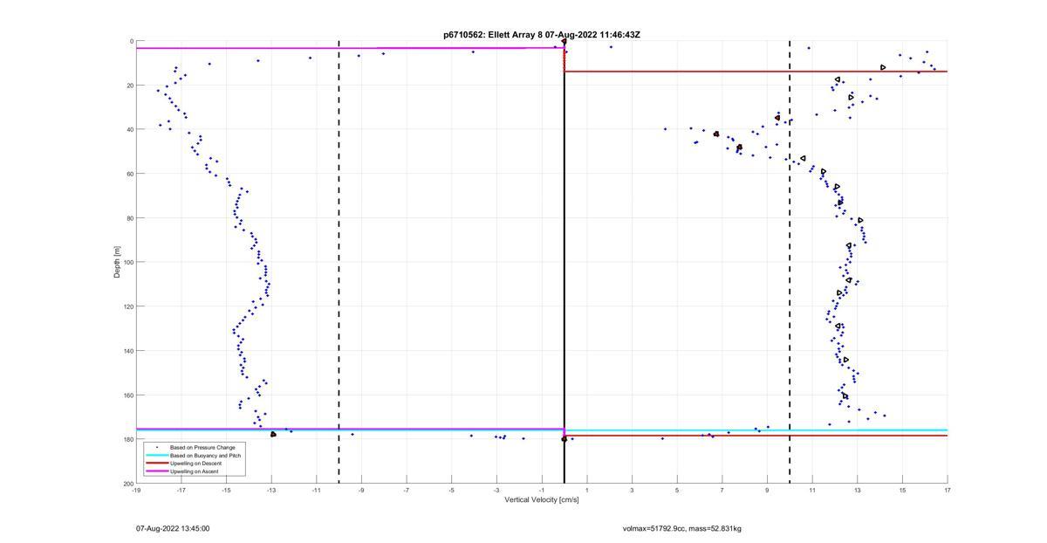
Task: Click x-axis tick label '-19'
Action: [136, 490]
